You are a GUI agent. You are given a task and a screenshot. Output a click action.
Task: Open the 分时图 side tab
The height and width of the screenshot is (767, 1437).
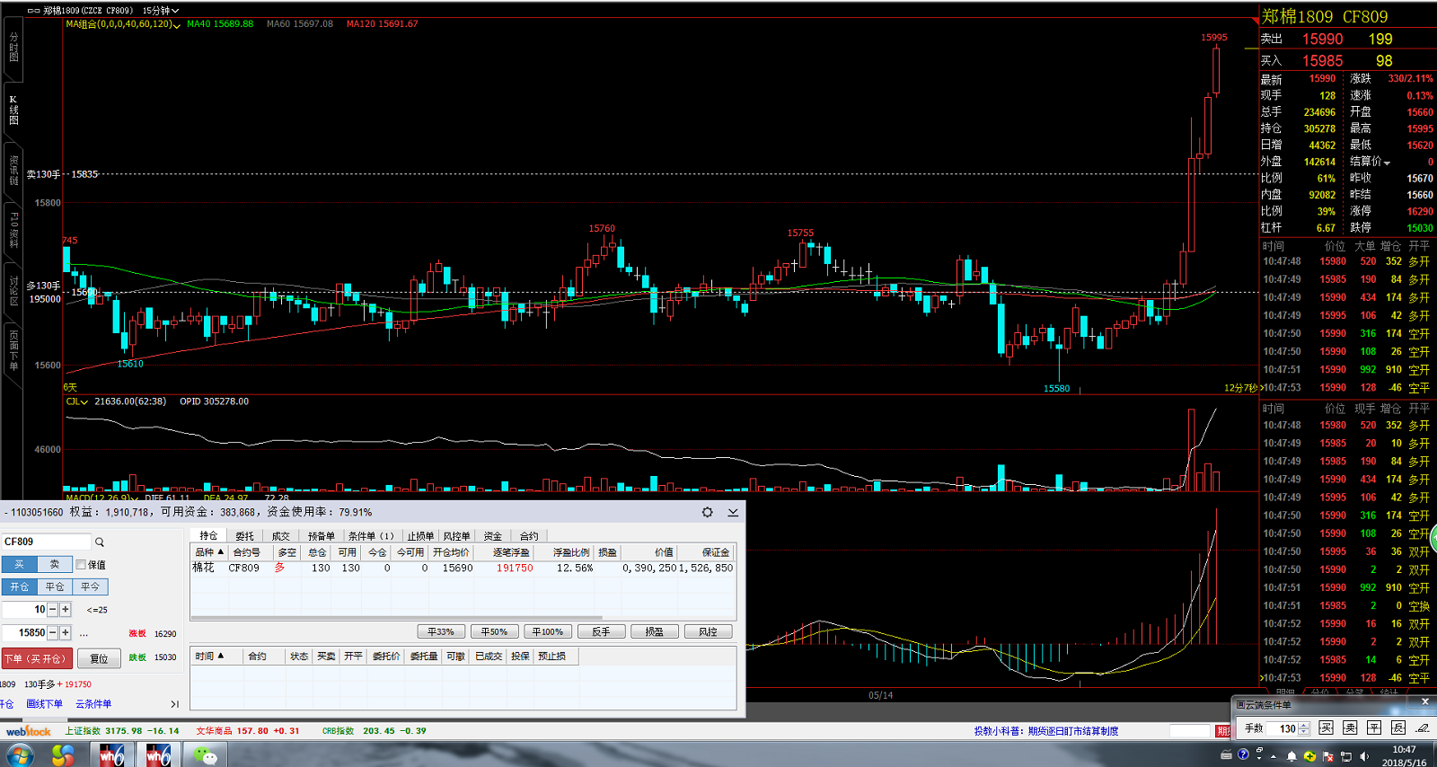(13, 47)
